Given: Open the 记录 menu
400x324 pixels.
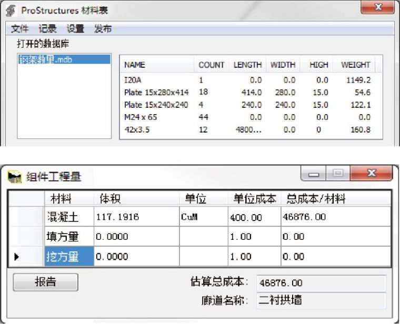Looking at the screenshot, I should (47, 29).
